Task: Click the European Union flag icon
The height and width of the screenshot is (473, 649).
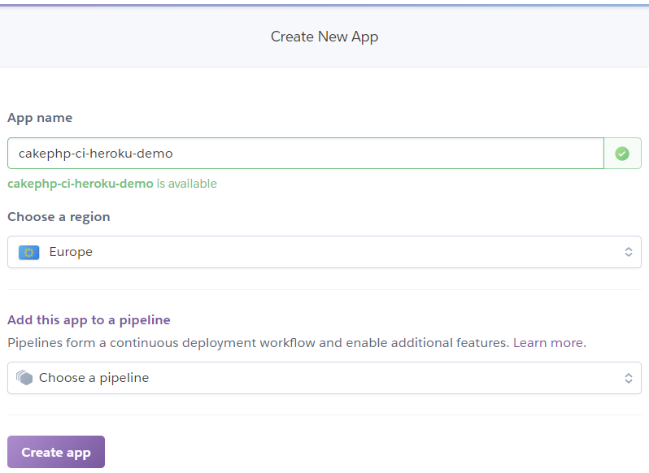Action: coord(29,252)
